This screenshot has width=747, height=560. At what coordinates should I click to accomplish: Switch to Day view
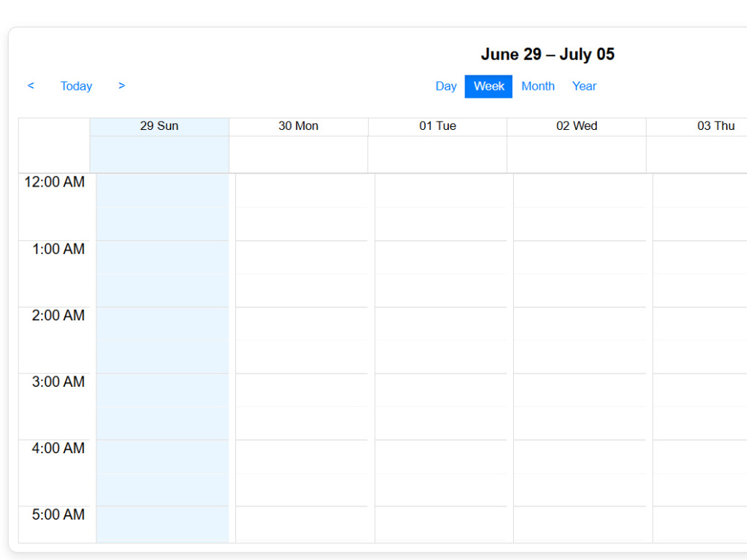tap(446, 86)
